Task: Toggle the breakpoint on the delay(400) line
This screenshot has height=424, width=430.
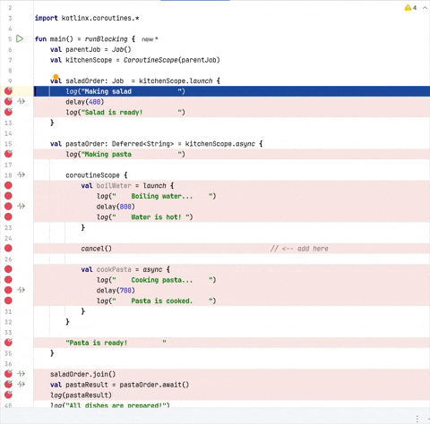Action: 8,101
